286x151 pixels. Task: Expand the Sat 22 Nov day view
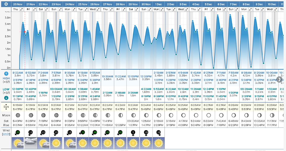pyautogui.click(x=47, y=9)
